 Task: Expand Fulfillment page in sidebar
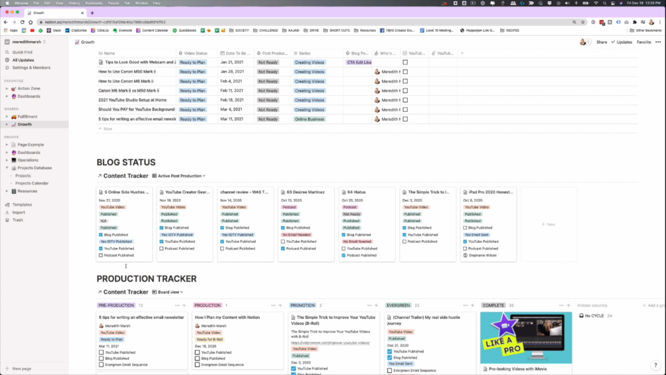(x=7, y=117)
